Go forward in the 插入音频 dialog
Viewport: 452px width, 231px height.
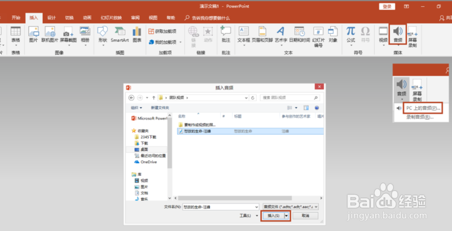(140, 98)
